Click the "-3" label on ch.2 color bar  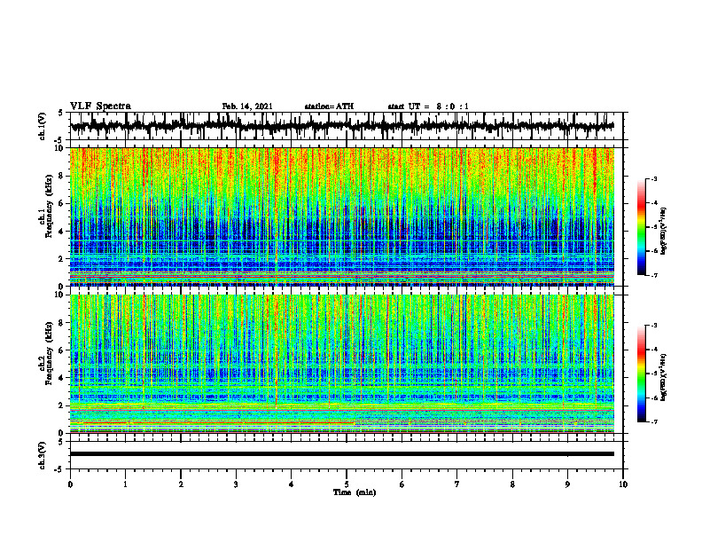(653, 326)
